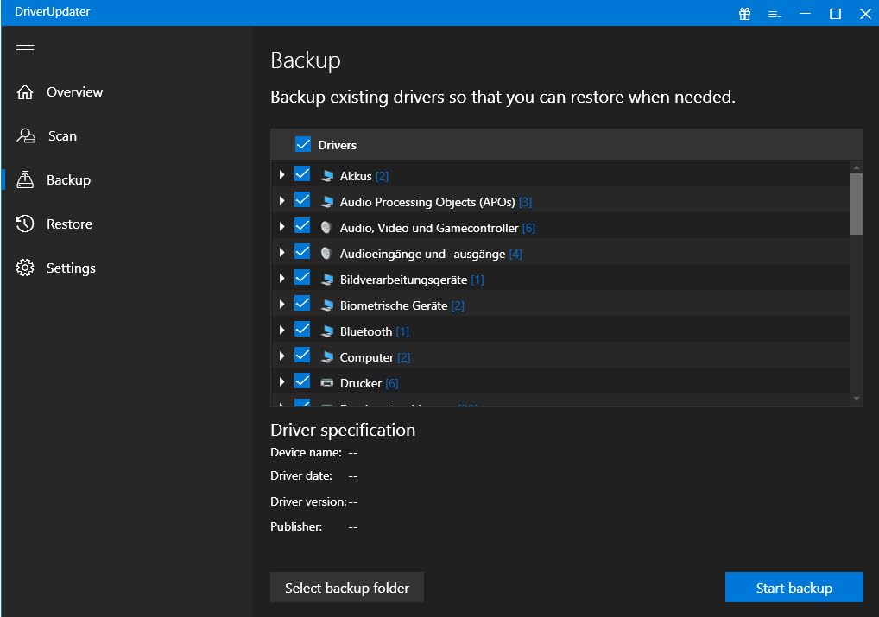The width and height of the screenshot is (879, 617).
Task: Click the Audioeingänge und -ausgänge icon
Action: (x=326, y=254)
